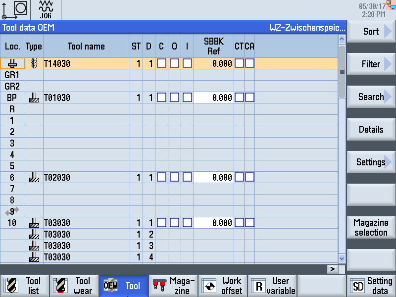Toggle the C checkbox for T14030
This screenshot has width=396, height=297.
click(161, 63)
